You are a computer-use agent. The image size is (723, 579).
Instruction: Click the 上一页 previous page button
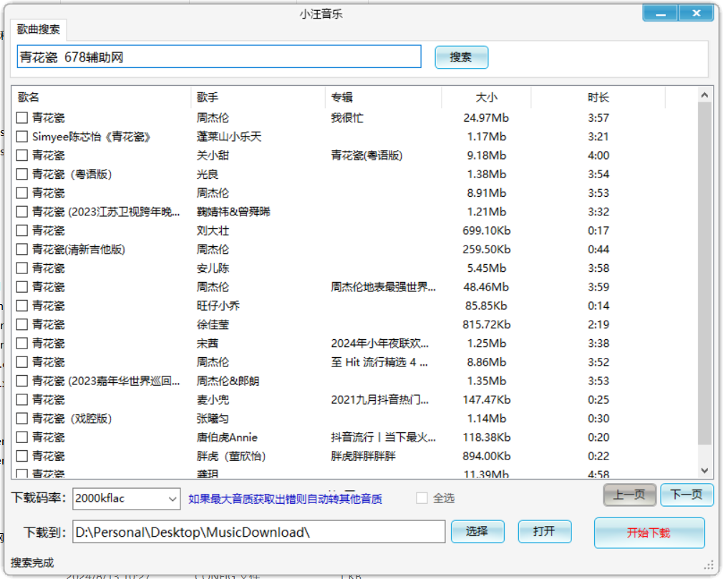pos(629,495)
